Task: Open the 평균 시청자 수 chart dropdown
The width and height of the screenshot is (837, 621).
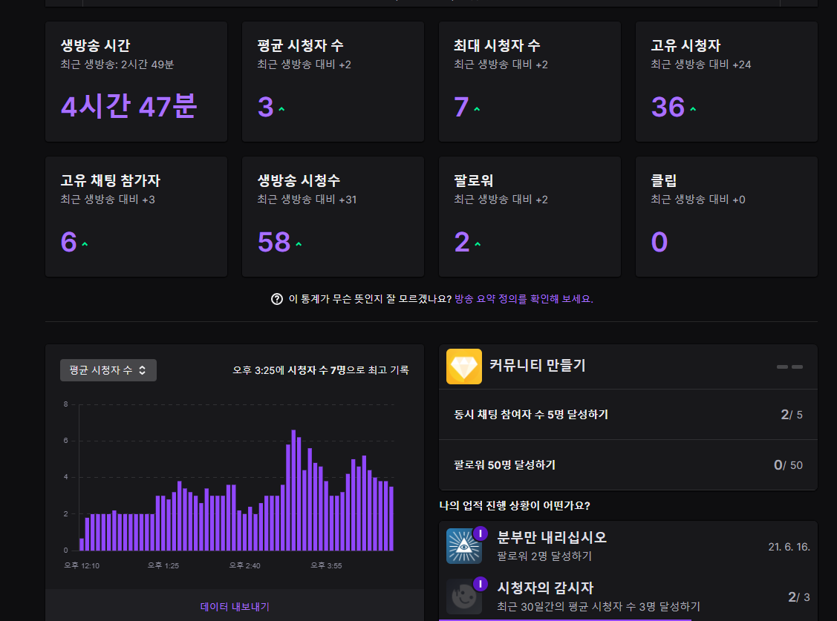Action: pos(108,370)
